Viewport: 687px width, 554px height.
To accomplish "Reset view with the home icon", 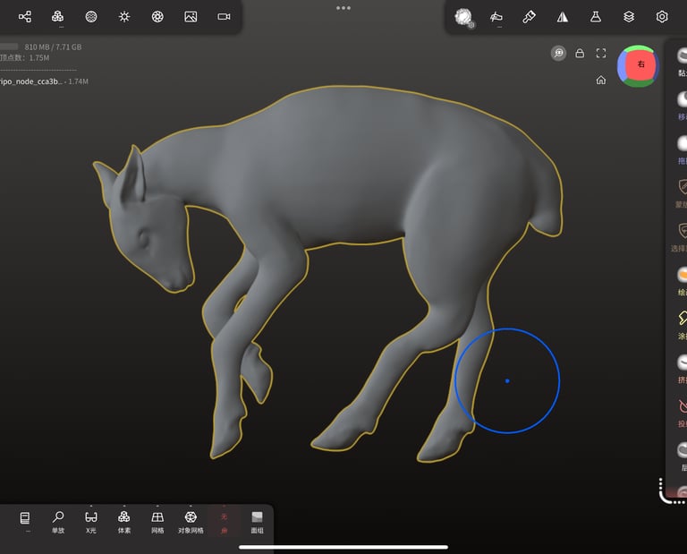I will [601, 80].
